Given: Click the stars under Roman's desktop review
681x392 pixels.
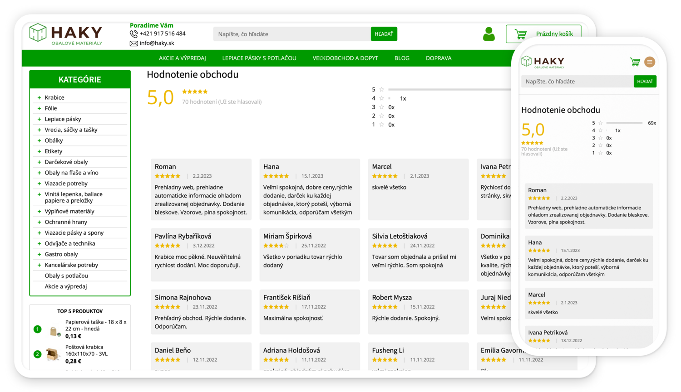Looking at the screenshot, I should 168,176.
